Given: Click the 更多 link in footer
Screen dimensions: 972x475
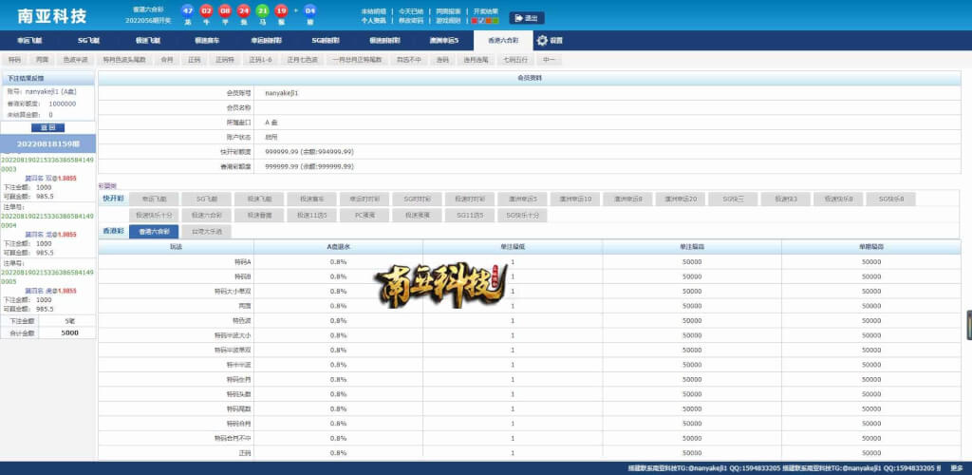Looking at the screenshot, I should (x=957, y=468).
